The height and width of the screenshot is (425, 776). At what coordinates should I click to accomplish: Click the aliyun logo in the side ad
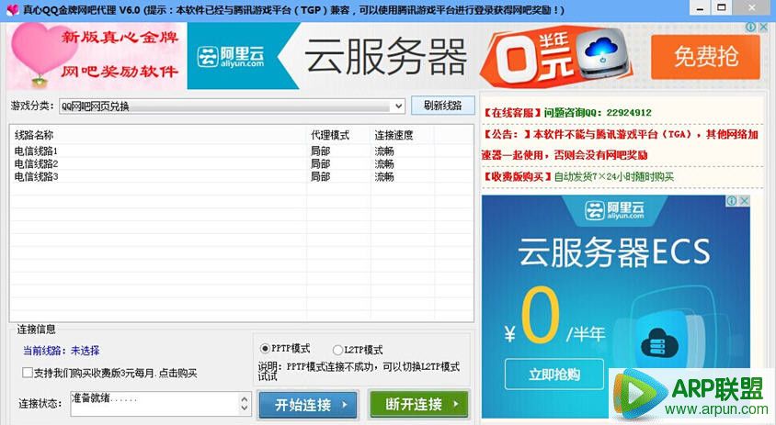click(614, 210)
